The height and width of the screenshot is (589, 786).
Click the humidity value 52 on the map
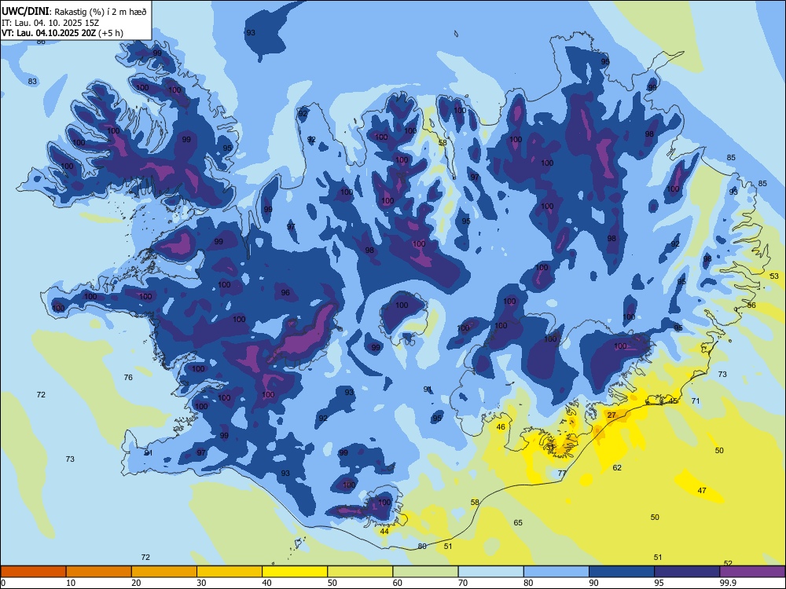pyautogui.click(x=729, y=563)
